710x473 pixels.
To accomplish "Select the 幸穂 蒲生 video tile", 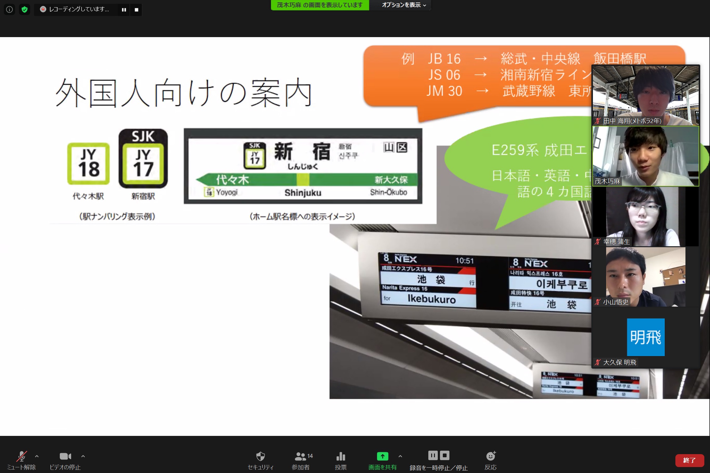I will [646, 216].
